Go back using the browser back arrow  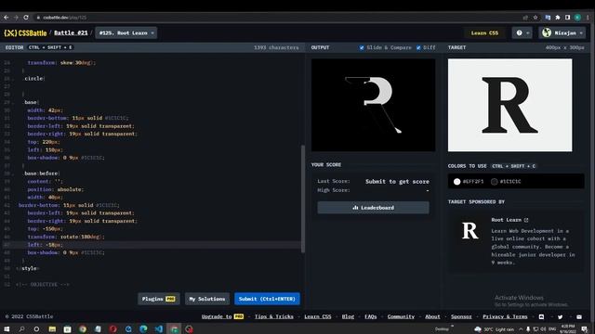[7, 18]
